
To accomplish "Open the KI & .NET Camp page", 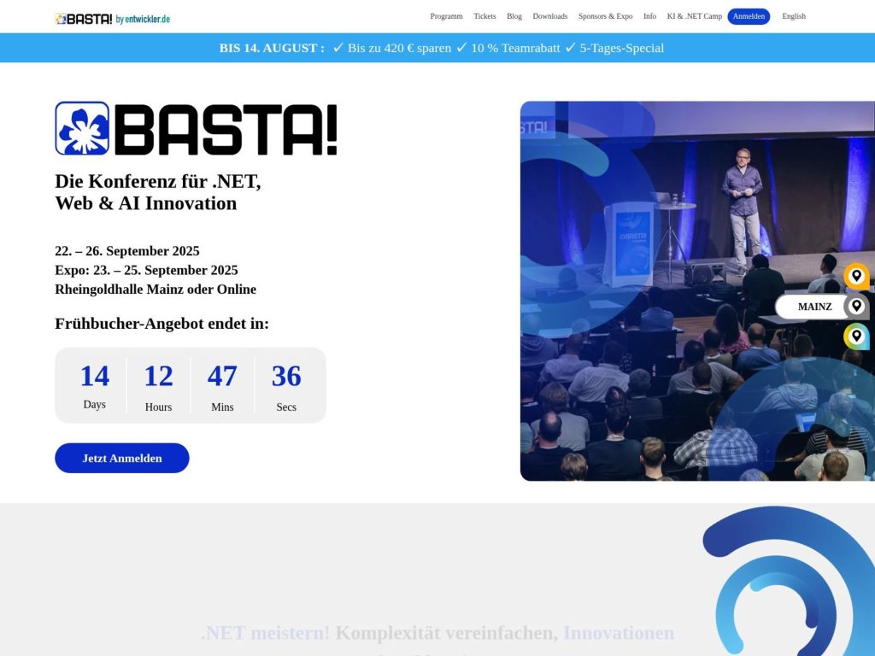I will (694, 16).
